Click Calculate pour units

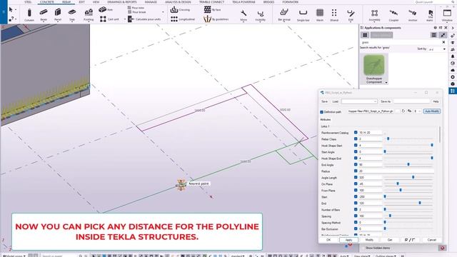tap(144, 19)
